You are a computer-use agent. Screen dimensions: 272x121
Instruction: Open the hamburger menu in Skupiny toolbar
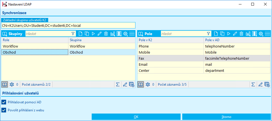(132, 34)
